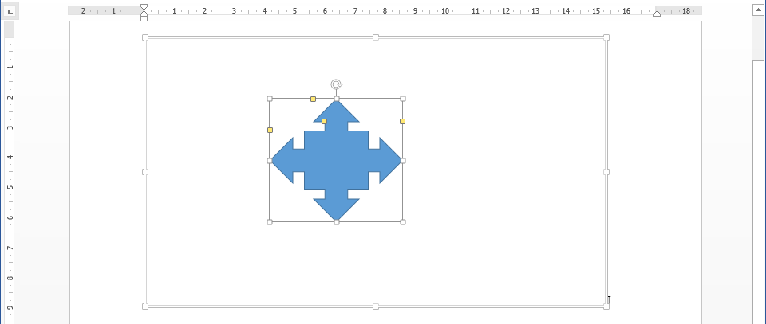Click the rotation handle above the arrow shape
766x324 pixels.
click(x=336, y=84)
